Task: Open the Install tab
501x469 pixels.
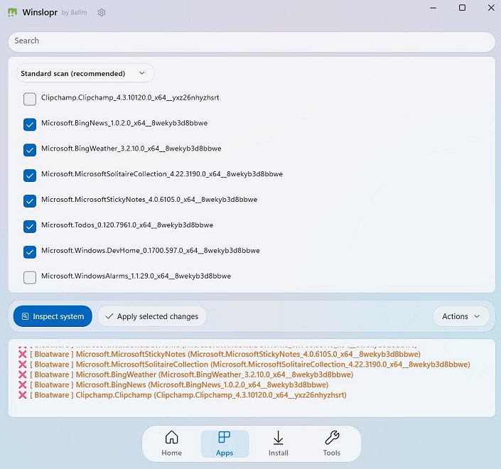Action: coord(279,443)
